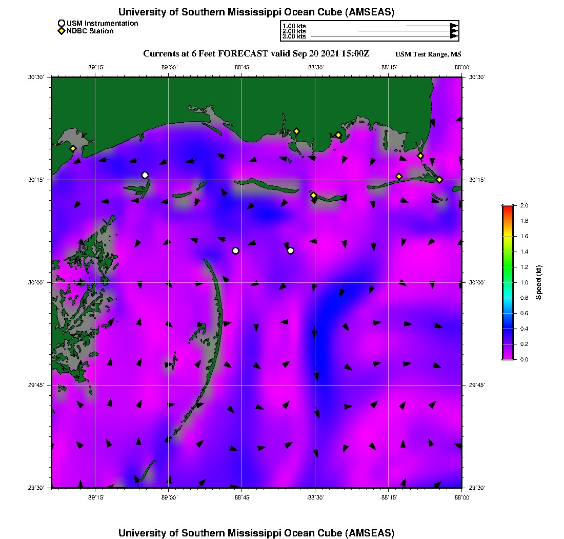Image resolution: width=564 pixels, height=539 pixels.
Task: Select the northwesternmost USM instrumentation circle marker
Action: (145, 175)
